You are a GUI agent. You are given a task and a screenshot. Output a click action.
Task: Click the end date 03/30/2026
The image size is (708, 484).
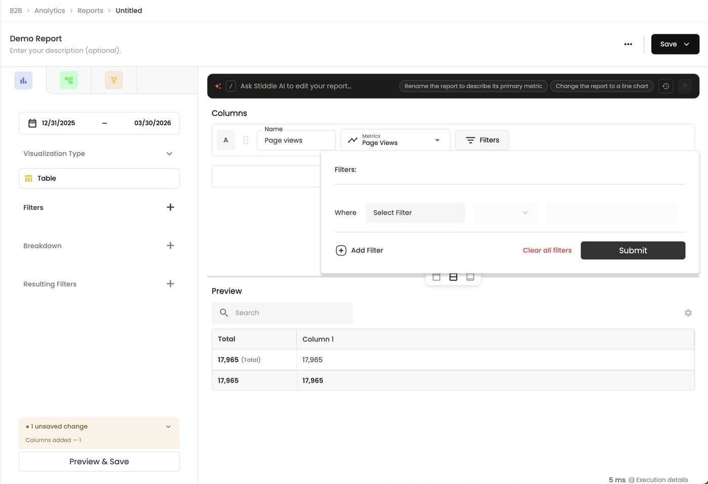[x=153, y=123]
